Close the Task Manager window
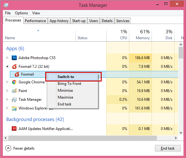186x158 pixels. coord(177,4)
